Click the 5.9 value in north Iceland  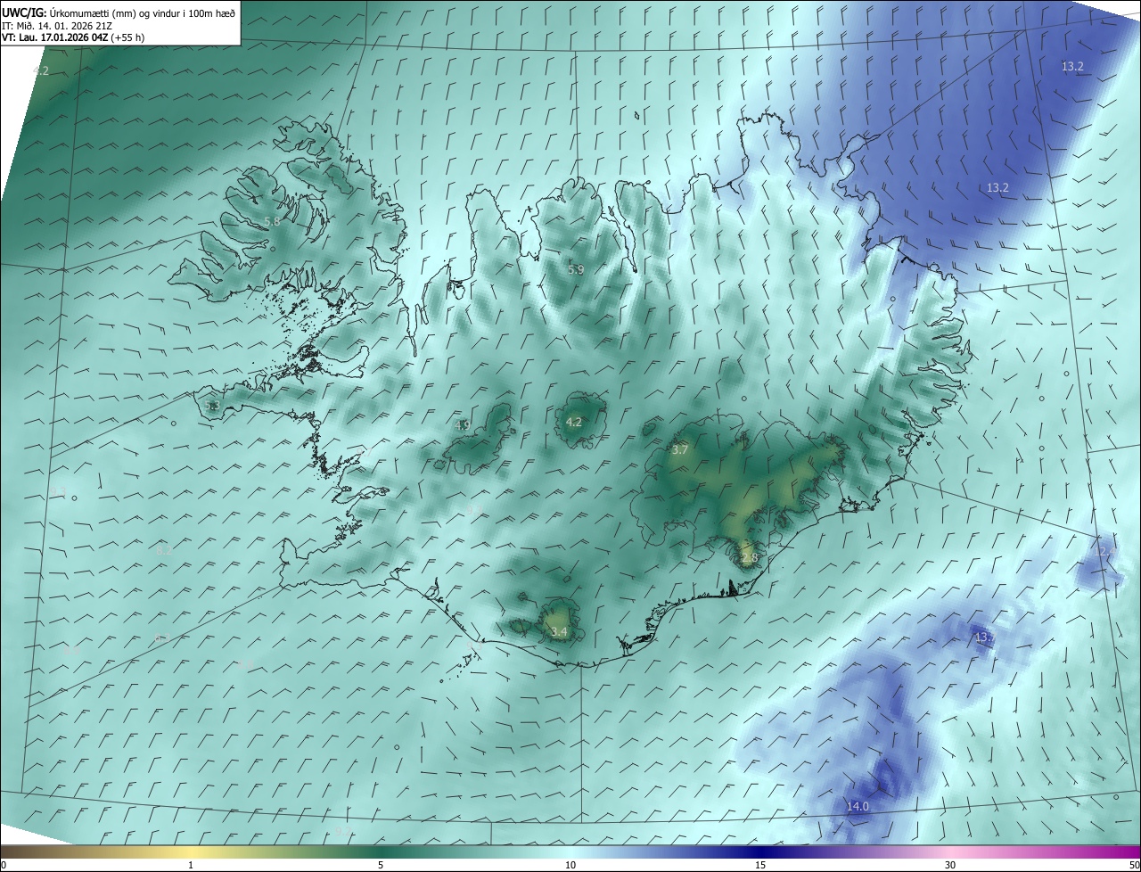(576, 269)
